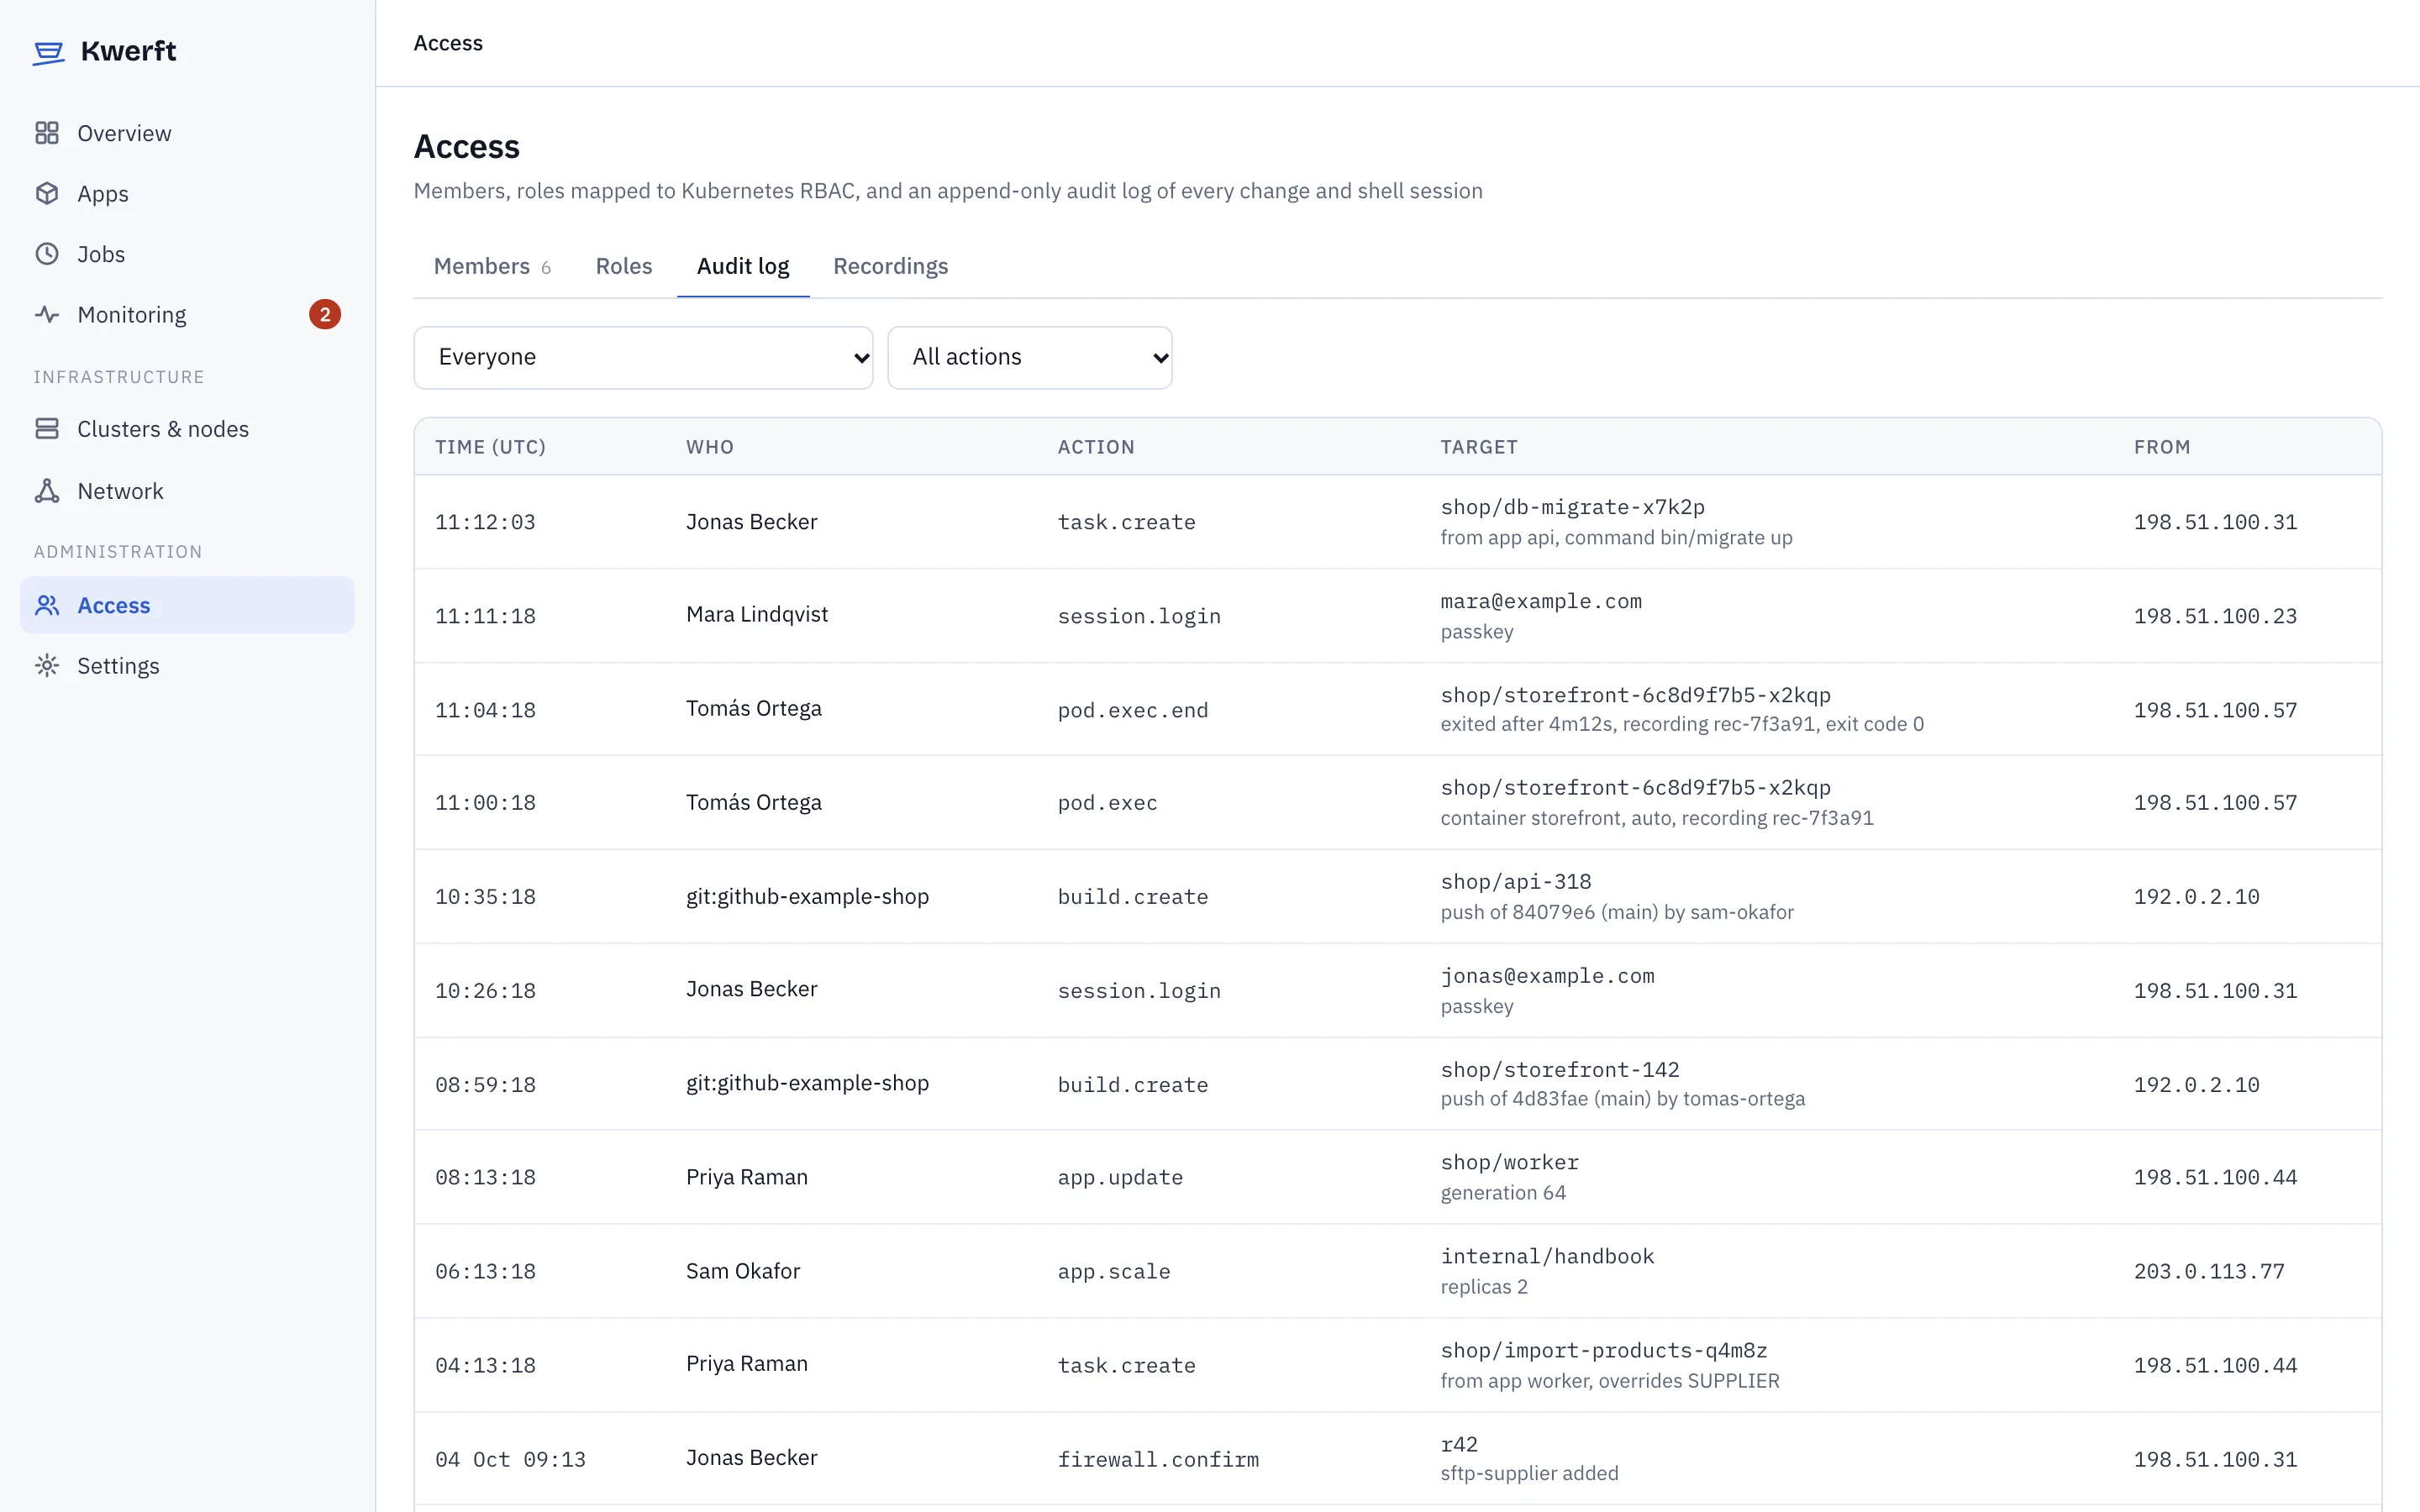
Task: Open the All actions filter dropdown
Action: [x=1029, y=357]
